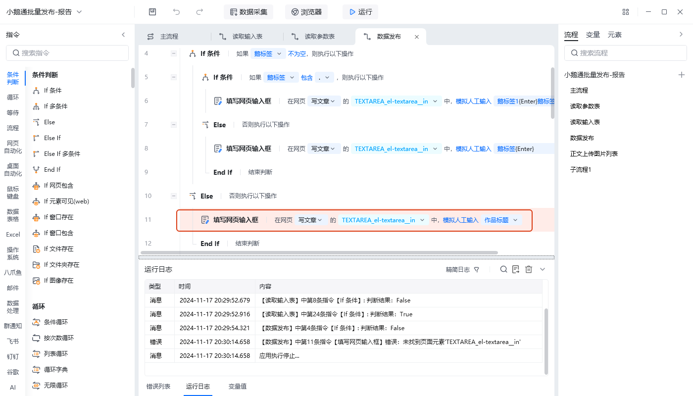This screenshot has width=693, height=396.
Task: Open the 元素 tab in right panel
Action: pos(615,35)
